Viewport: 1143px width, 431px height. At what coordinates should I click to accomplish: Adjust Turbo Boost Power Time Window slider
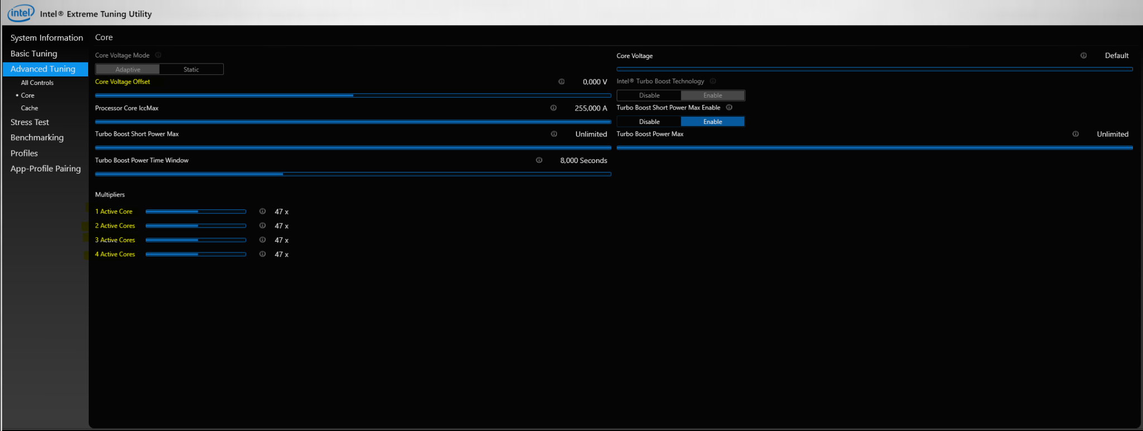pyautogui.click(x=353, y=174)
